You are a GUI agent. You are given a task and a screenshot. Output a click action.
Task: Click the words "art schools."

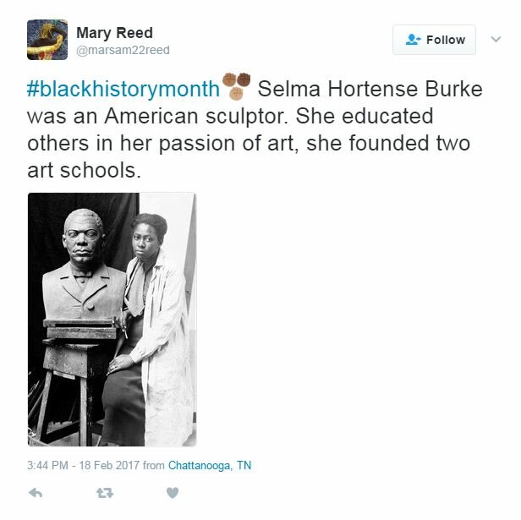click(85, 170)
